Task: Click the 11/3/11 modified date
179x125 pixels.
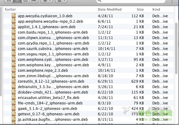Action: coord(105,38)
